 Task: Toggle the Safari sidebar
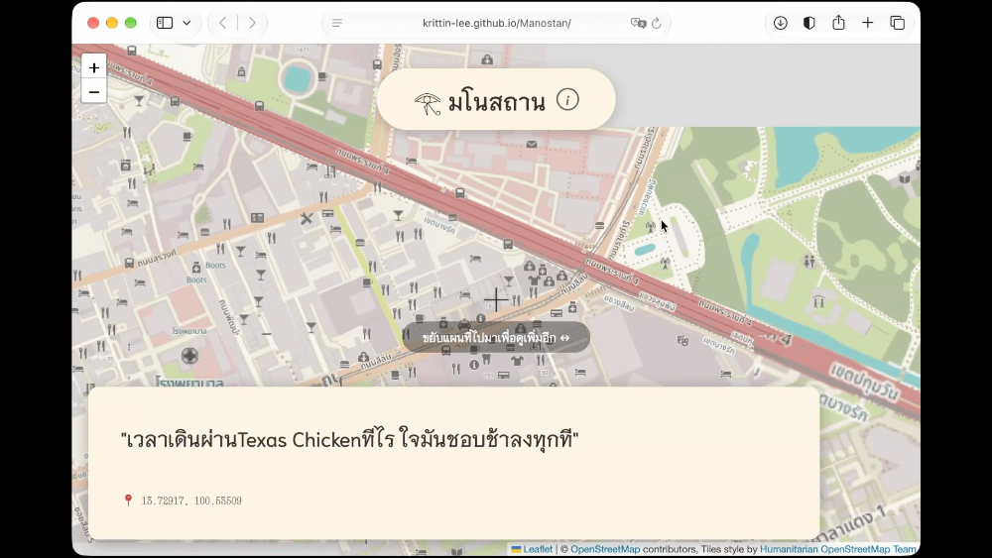165,23
